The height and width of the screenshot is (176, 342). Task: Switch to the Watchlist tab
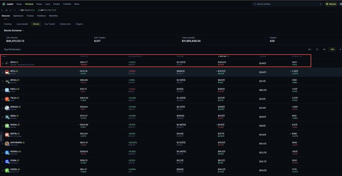click(53, 16)
